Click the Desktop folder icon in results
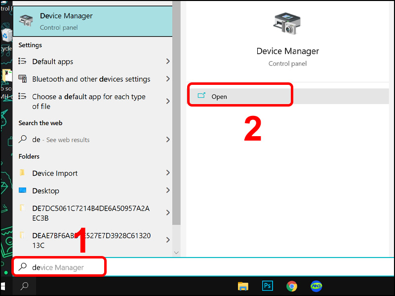Image resolution: width=395 pixels, height=296 pixels. [22, 190]
